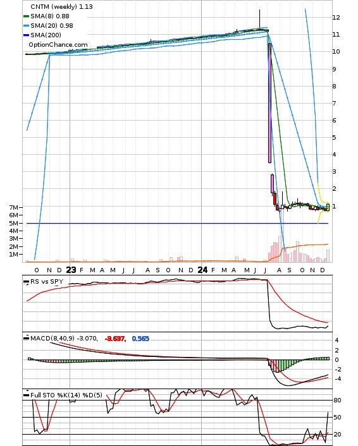
Task: Click the Full STO %K(14) legend marker
Action: point(26,395)
